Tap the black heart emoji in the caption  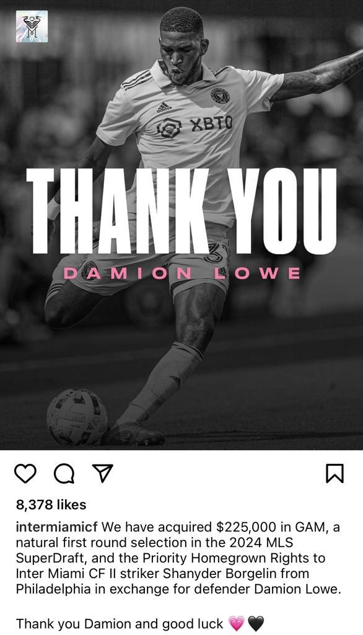pos(255,623)
